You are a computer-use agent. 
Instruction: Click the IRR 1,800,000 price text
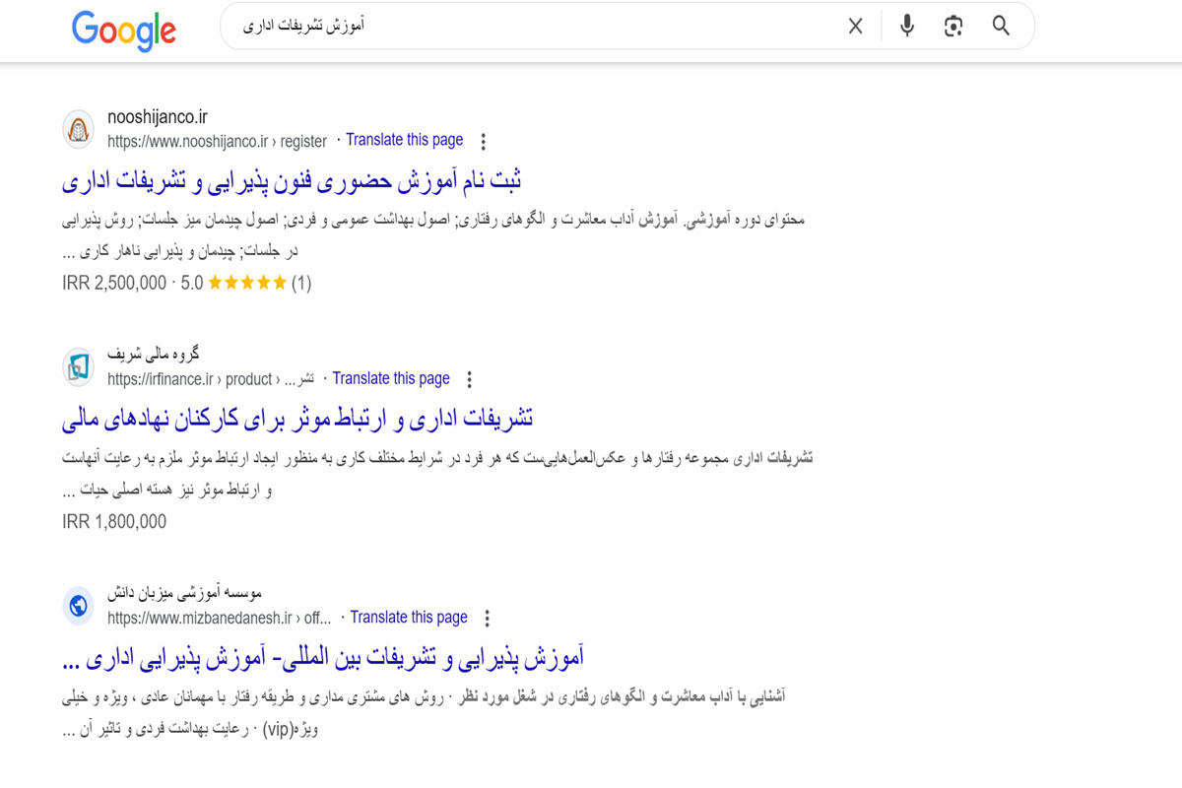[114, 522]
